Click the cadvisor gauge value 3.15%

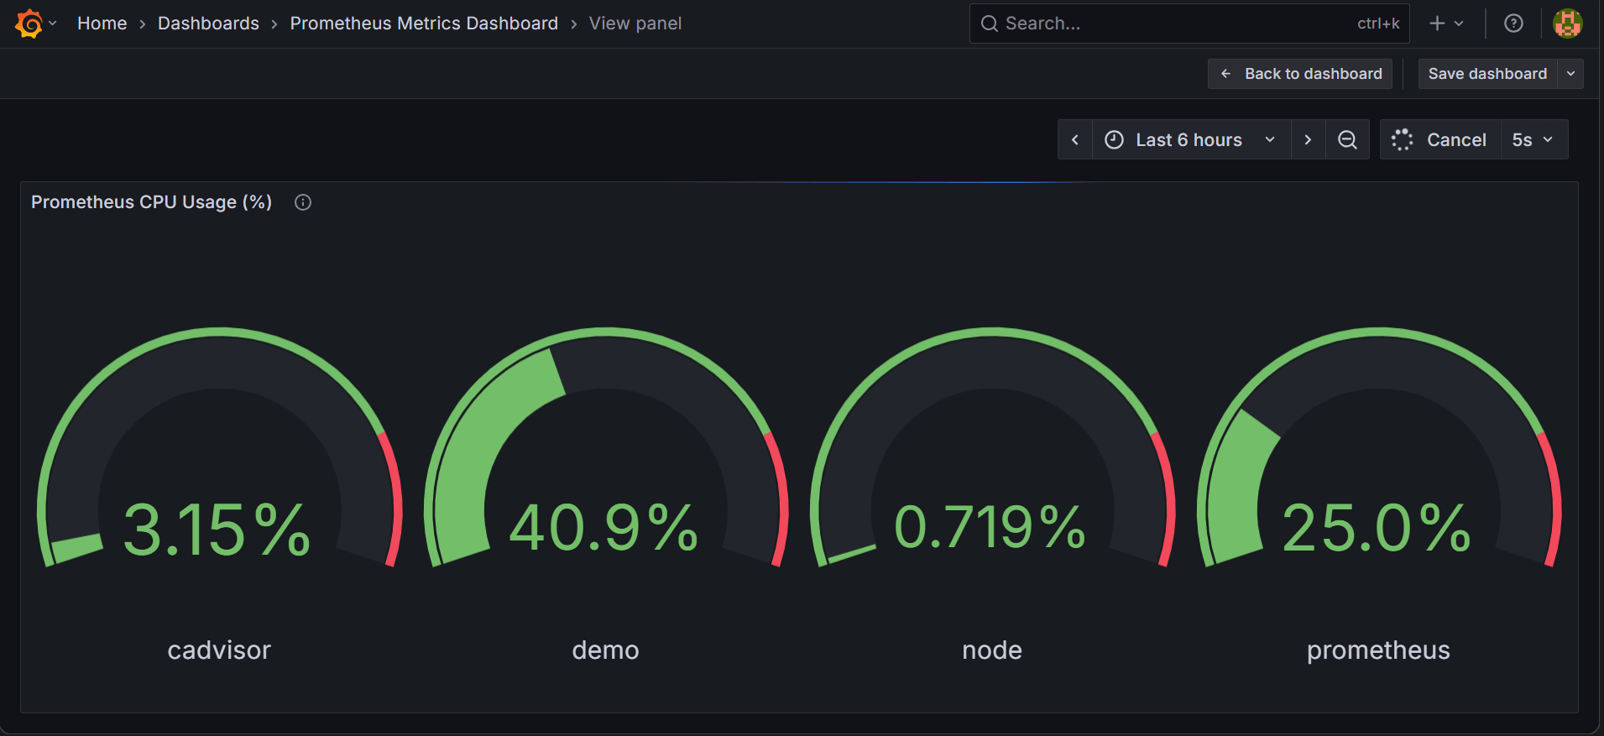pos(217,530)
